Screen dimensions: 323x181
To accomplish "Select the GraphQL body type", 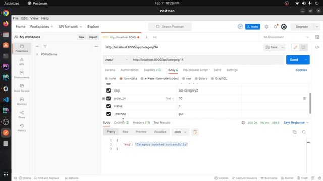I will (x=212, y=78).
